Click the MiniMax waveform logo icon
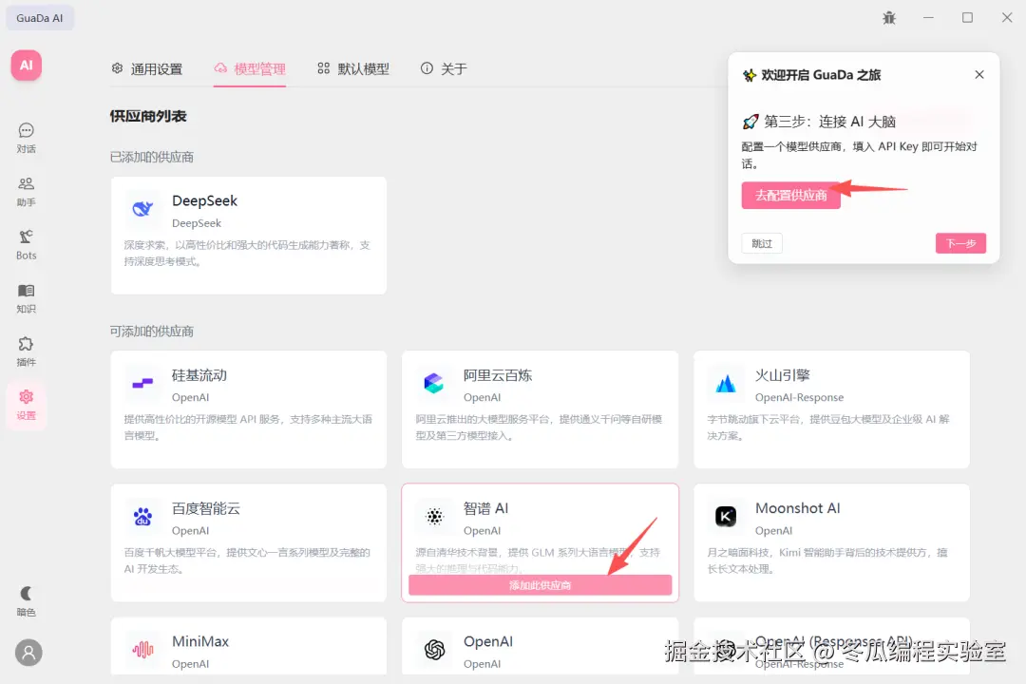 (142, 650)
